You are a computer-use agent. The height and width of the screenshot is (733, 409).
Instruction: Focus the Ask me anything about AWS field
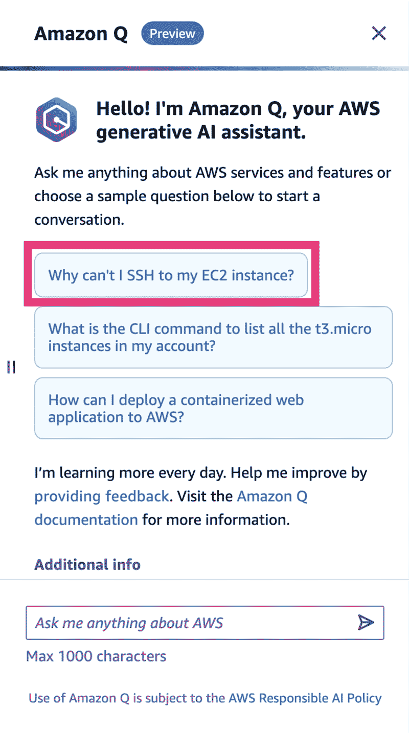[204, 623]
